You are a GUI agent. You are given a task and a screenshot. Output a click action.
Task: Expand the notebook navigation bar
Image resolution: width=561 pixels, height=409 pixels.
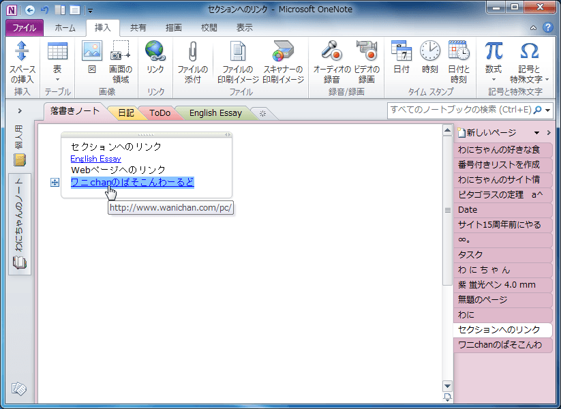20,111
